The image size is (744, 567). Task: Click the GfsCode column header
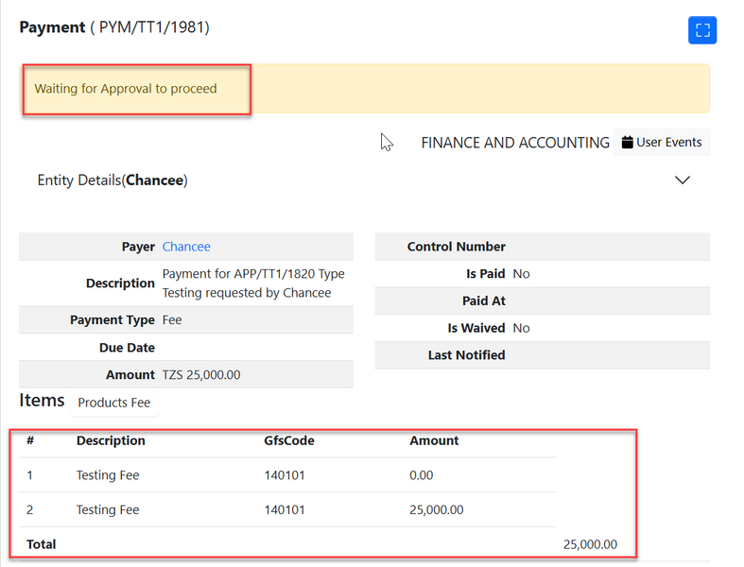pyautogui.click(x=289, y=440)
